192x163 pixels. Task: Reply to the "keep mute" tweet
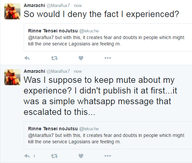coord(27,156)
